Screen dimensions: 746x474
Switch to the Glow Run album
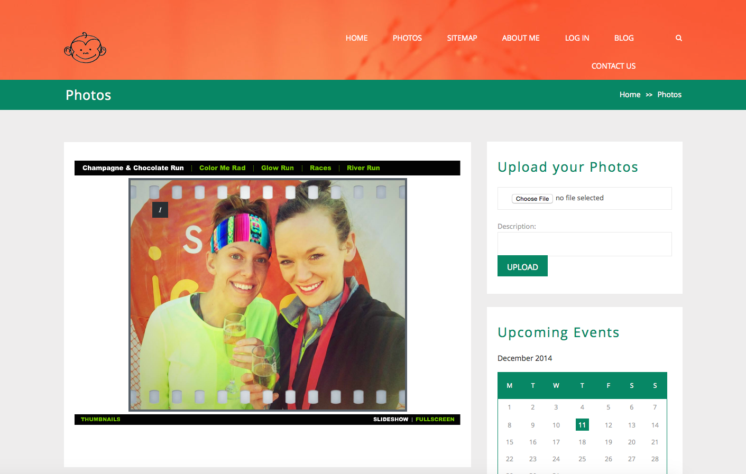pos(278,168)
